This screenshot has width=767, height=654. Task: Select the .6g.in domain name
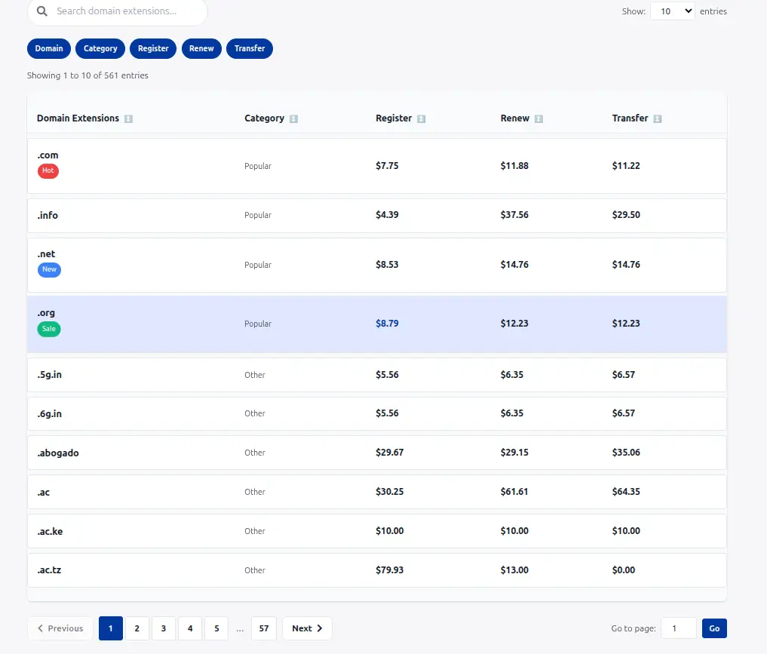pyautogui.click(x=50, y=414)
